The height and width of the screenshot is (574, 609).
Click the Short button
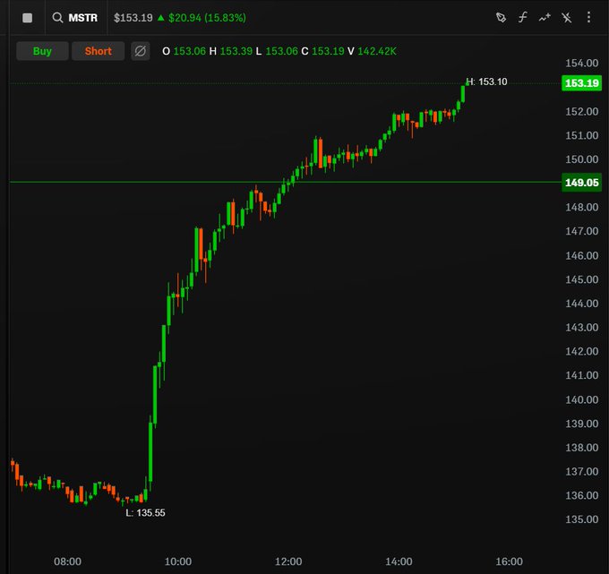(99, 51)
